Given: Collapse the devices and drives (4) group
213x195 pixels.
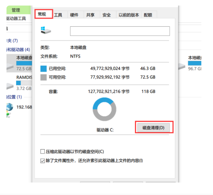Looking at the screenshot, I should [x=17, y=50].
